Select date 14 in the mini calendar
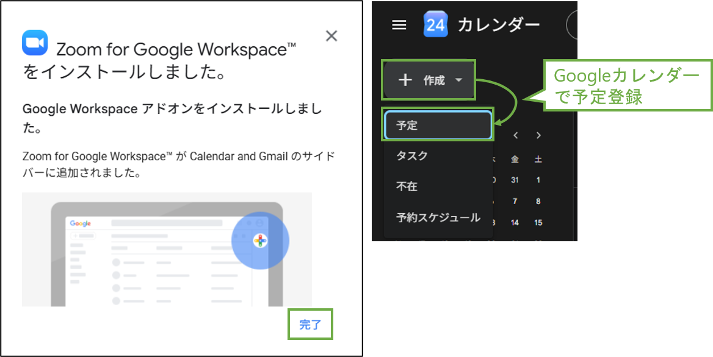This screenshot has height=357, width=713. pos(515,222)
